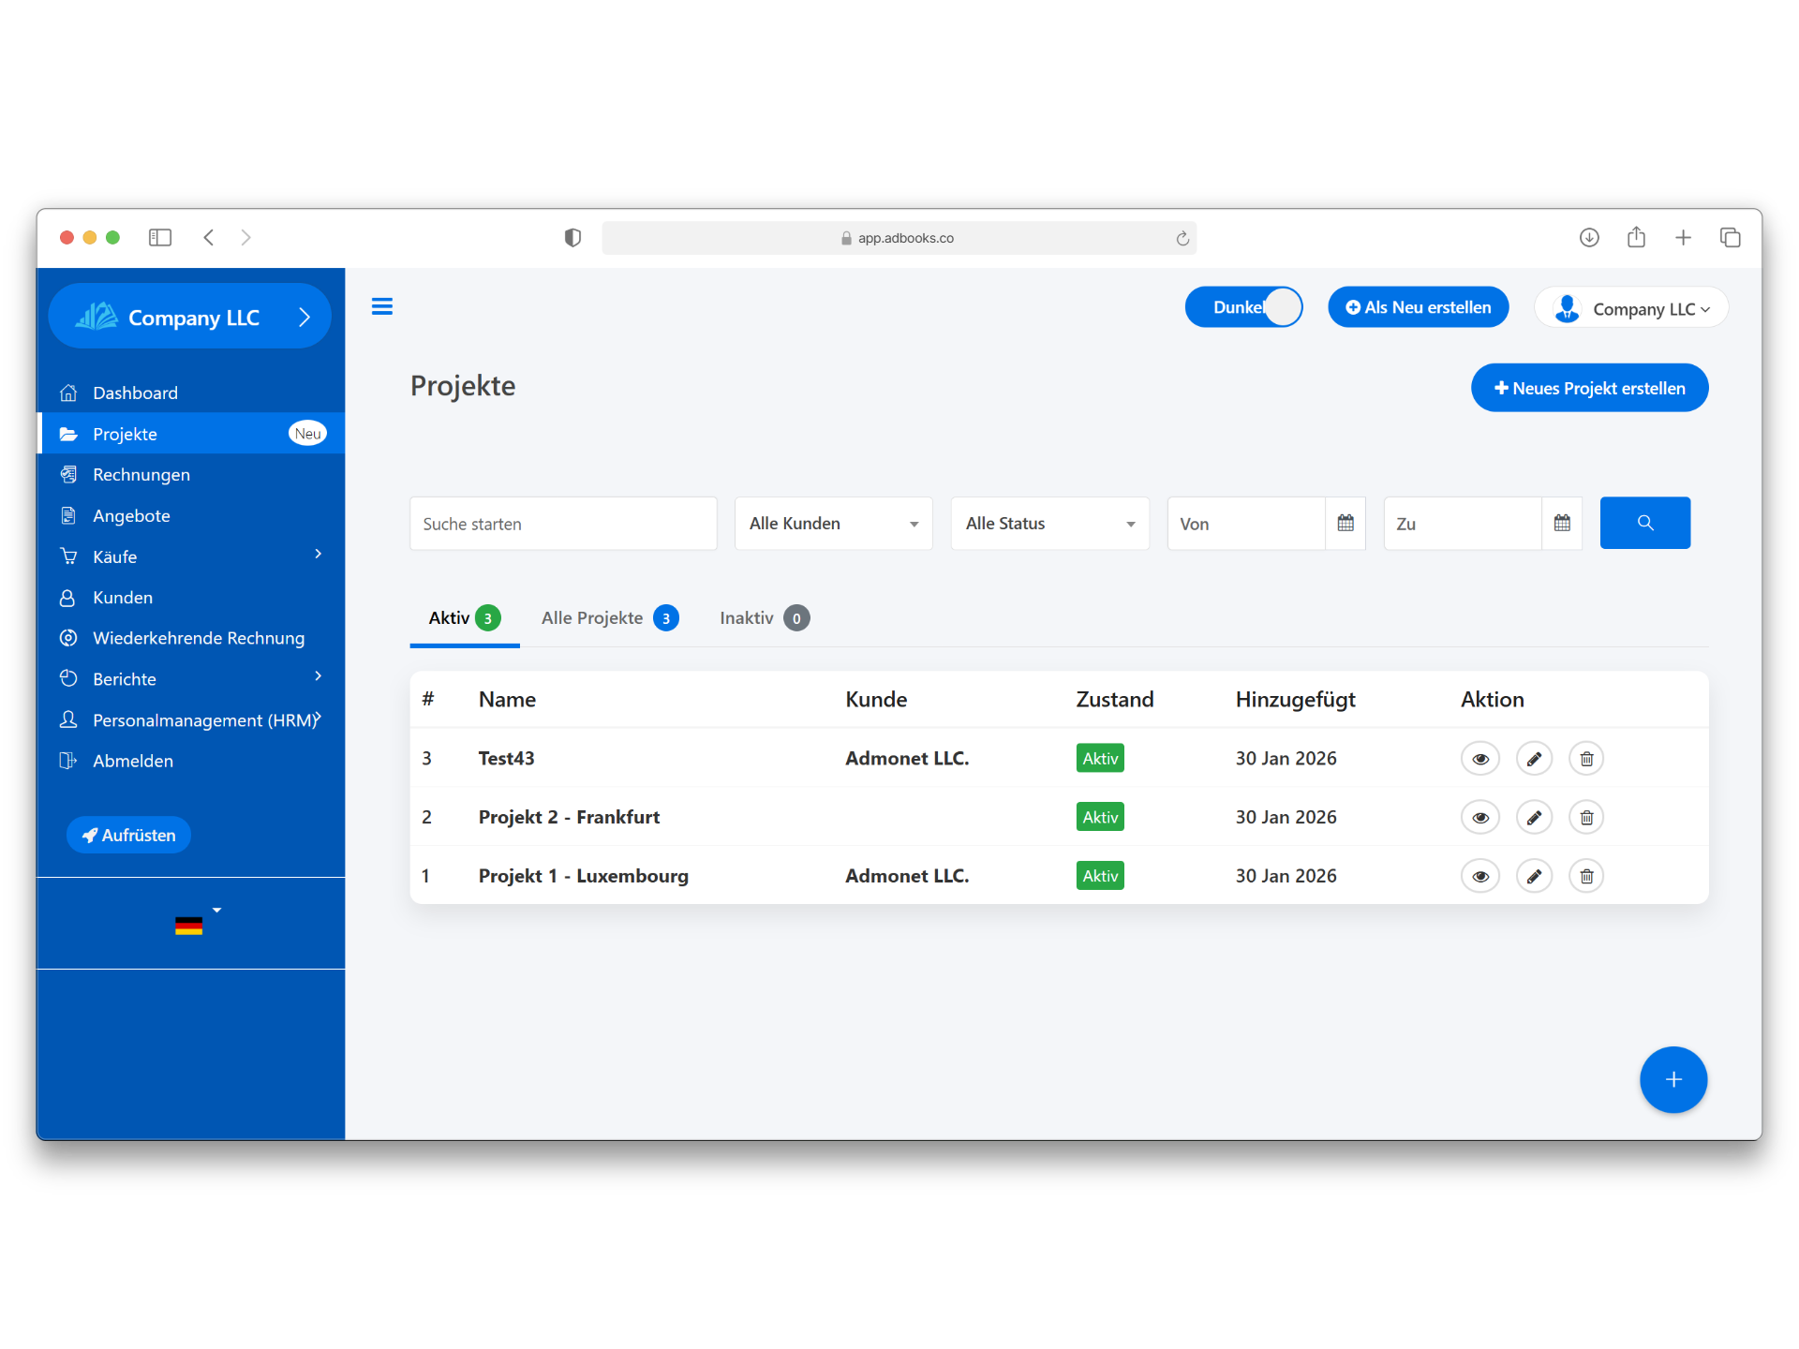Screen dimensions: 1799x1349
Task: View Projekt 1 - Luxembourg via eye icon
Action: click(1480, 876)
